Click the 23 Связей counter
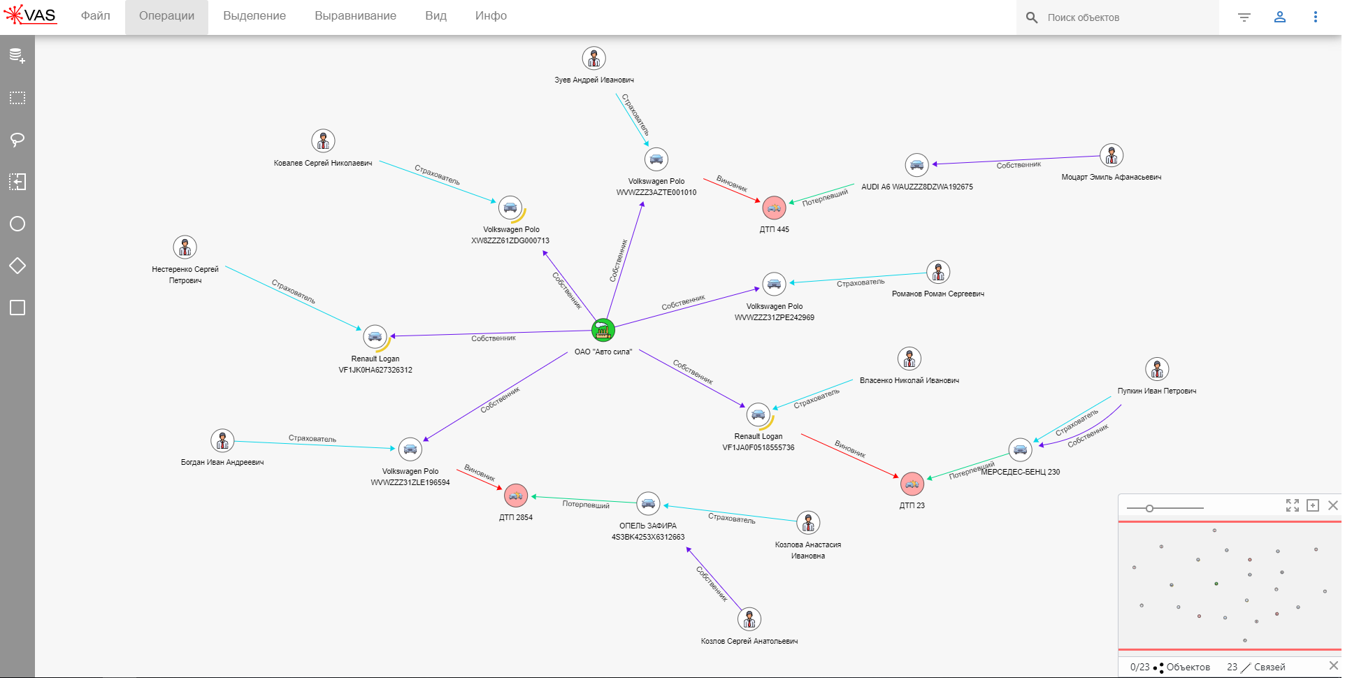Viewport: 1345px width, 678px height. (1256, 667)
